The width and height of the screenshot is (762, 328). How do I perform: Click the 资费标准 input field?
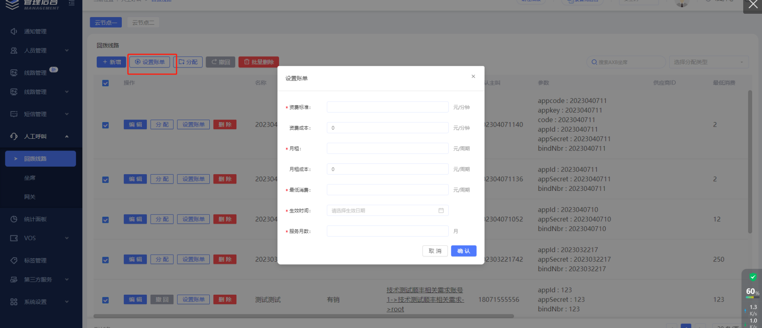[387, 107]
